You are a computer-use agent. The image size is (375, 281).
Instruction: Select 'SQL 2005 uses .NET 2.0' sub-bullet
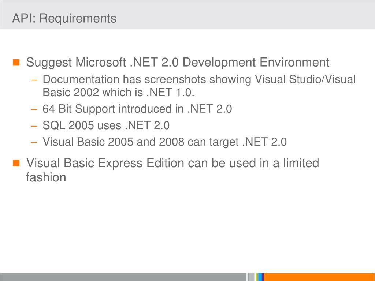point(106,125)
